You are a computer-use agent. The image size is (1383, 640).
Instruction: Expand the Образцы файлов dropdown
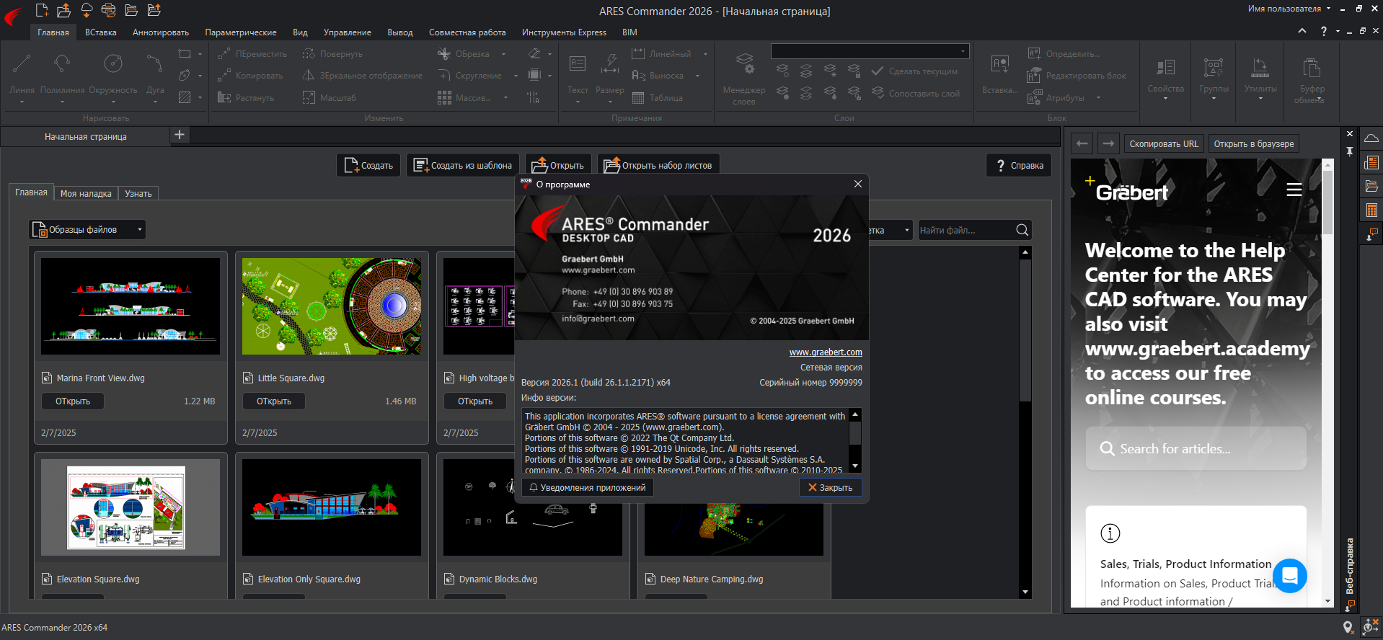(139, 230)
